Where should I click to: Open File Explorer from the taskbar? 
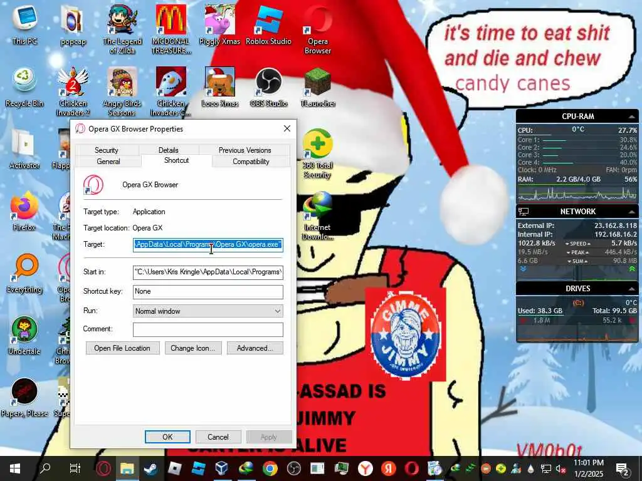(x=127, y=468)
